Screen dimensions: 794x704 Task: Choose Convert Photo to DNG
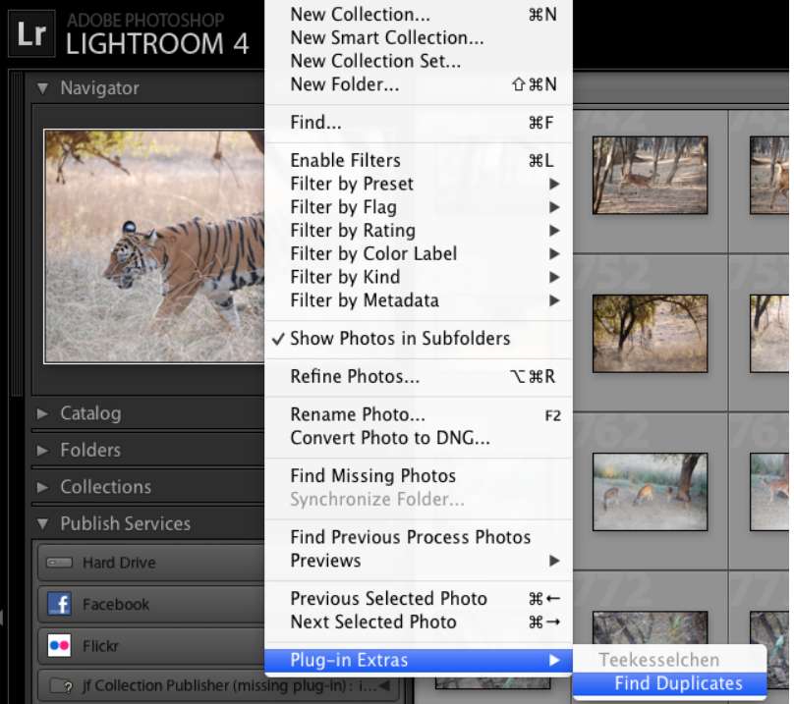389,438
